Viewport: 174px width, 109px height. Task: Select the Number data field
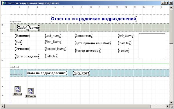[124, 50]
